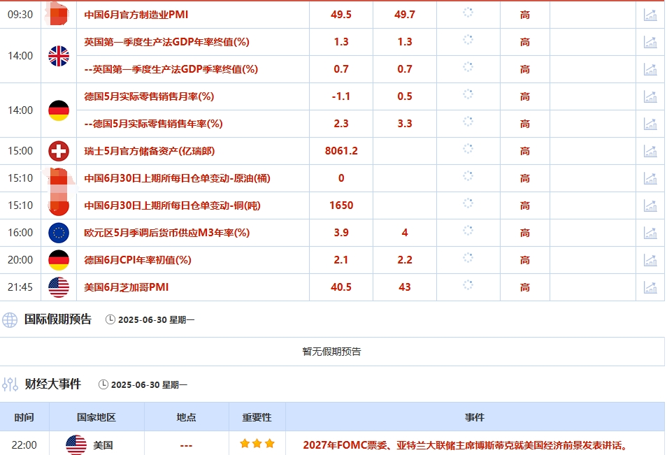
Task: Click the equalizer icon beside 财经大事件
Action: click(x=9, y=383)
